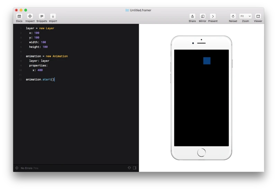Click the x: 400 value in code
This screenshot has width=277, height=190.
pos(40,70)
